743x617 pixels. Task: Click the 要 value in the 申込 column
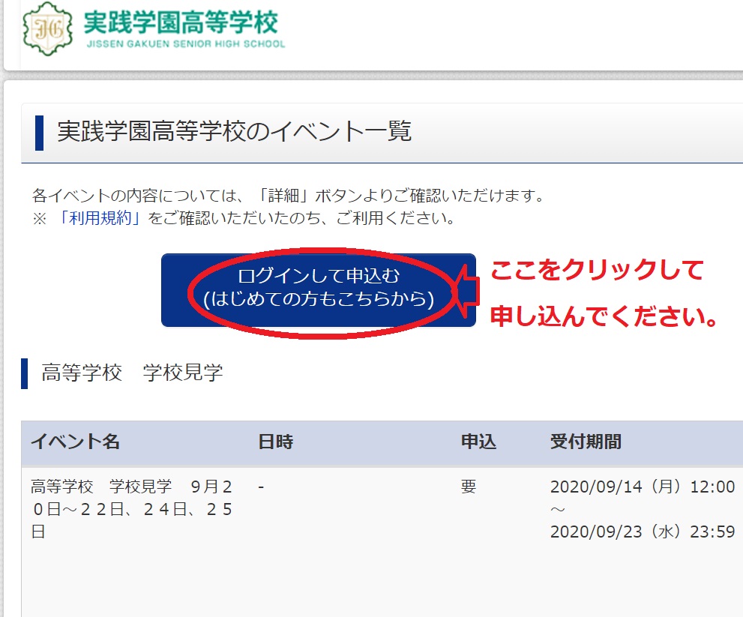click(469, 487)
